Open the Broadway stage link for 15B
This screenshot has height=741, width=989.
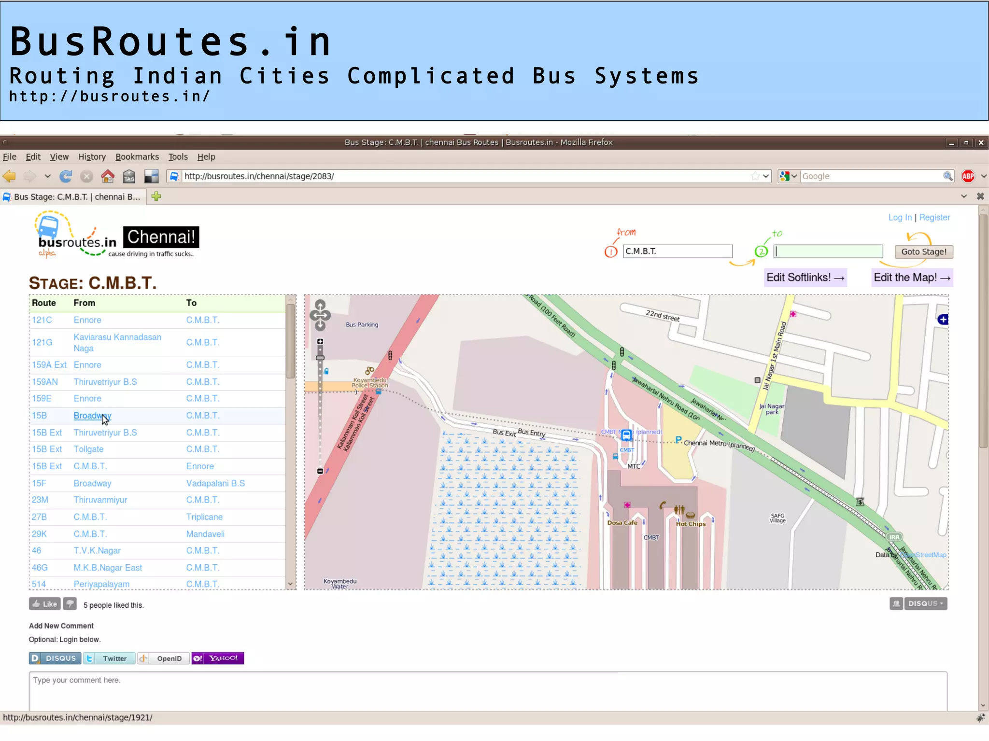point(92,416)
